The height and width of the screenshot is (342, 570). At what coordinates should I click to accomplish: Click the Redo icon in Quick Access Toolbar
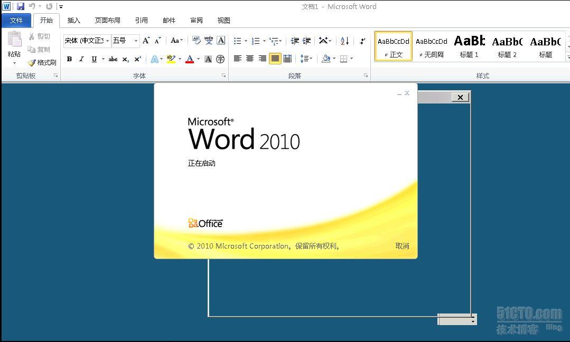tap(50, 6)
